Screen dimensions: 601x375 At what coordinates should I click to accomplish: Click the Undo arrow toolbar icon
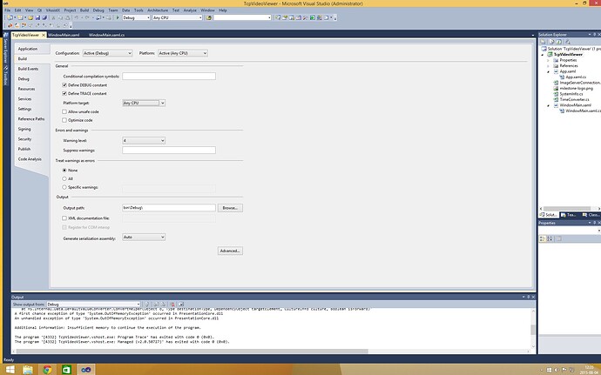[77, 17]
